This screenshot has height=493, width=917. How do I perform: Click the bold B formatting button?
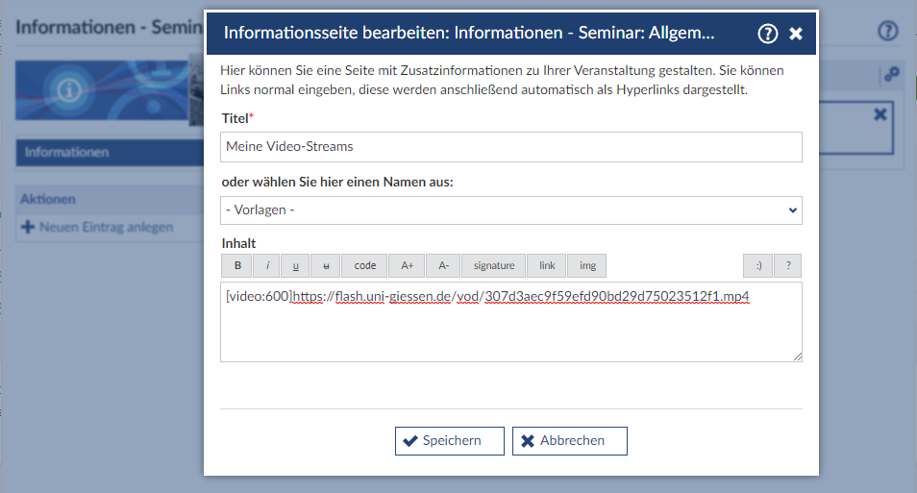[236, 266]
